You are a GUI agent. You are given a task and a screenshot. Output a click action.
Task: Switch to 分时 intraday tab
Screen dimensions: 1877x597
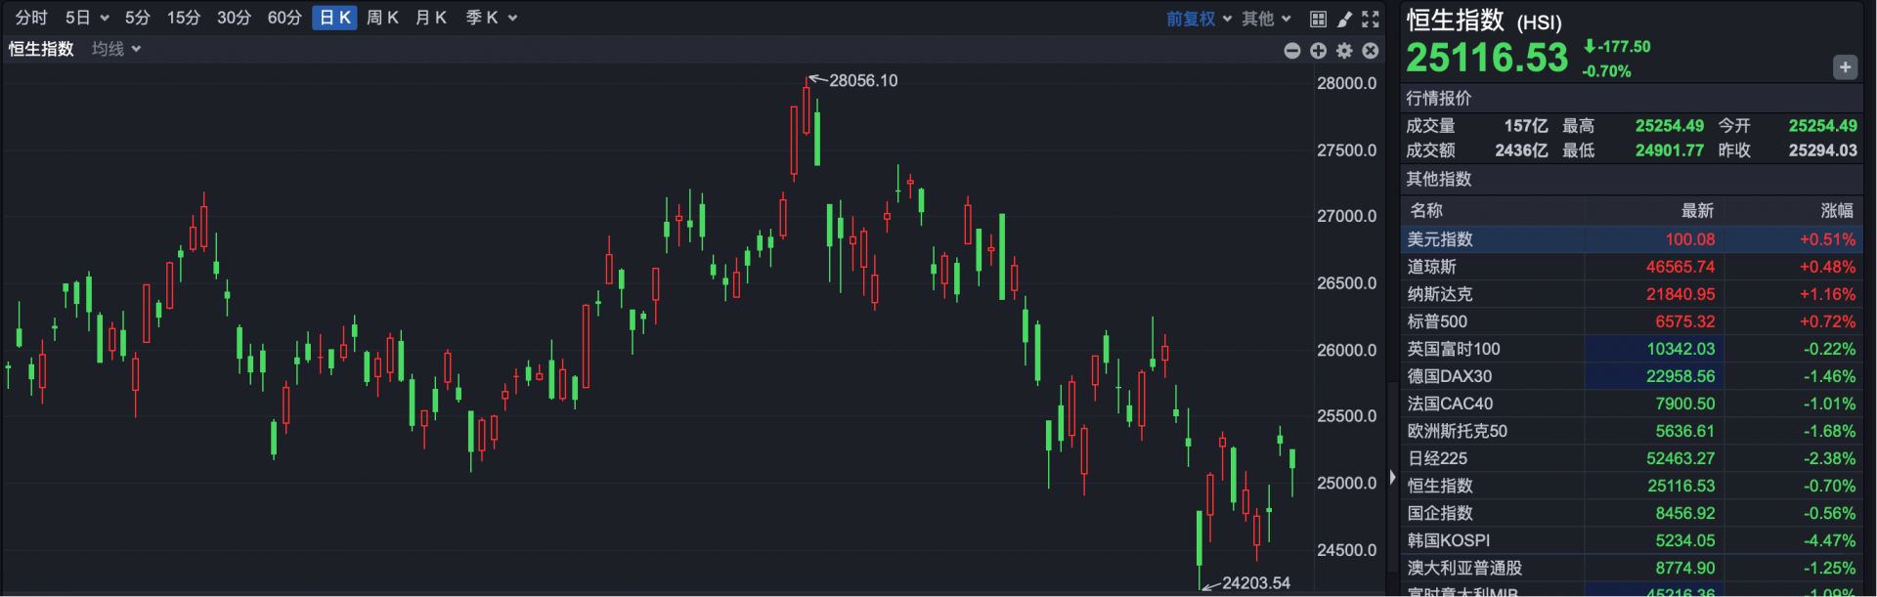(x=31, y=18)
